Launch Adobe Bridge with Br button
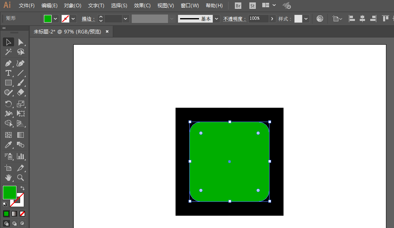Screen dimensions: 394x228 pyautogui.click(x=238, y=6)
